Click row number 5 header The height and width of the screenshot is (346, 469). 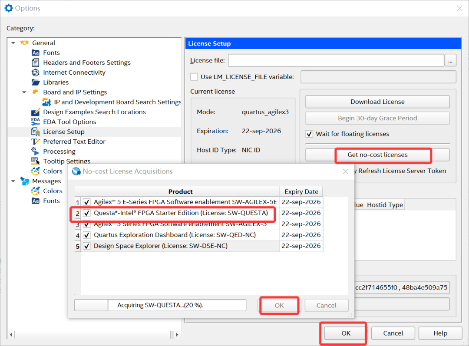(77, 246)
